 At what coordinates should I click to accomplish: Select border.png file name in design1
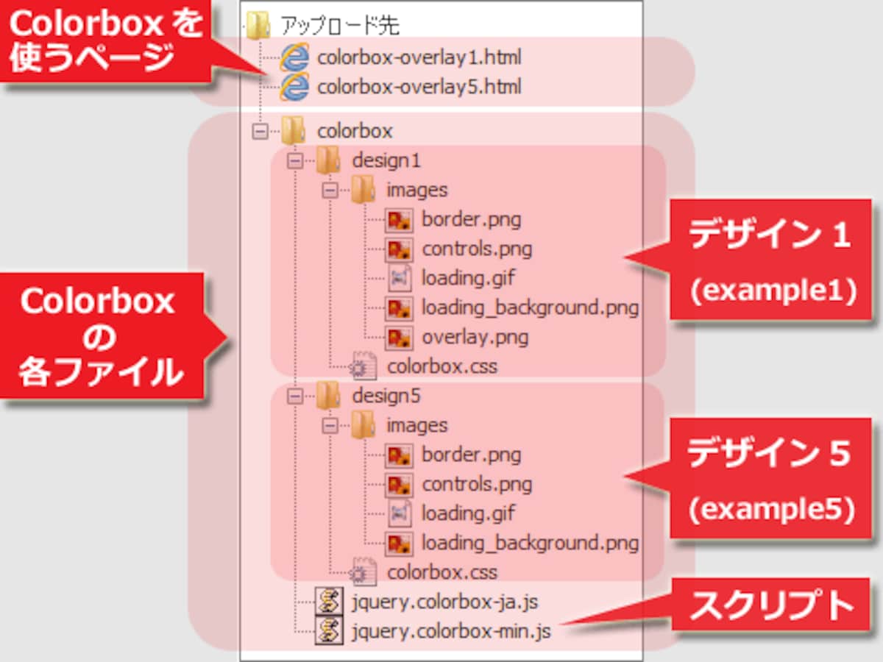472,219
